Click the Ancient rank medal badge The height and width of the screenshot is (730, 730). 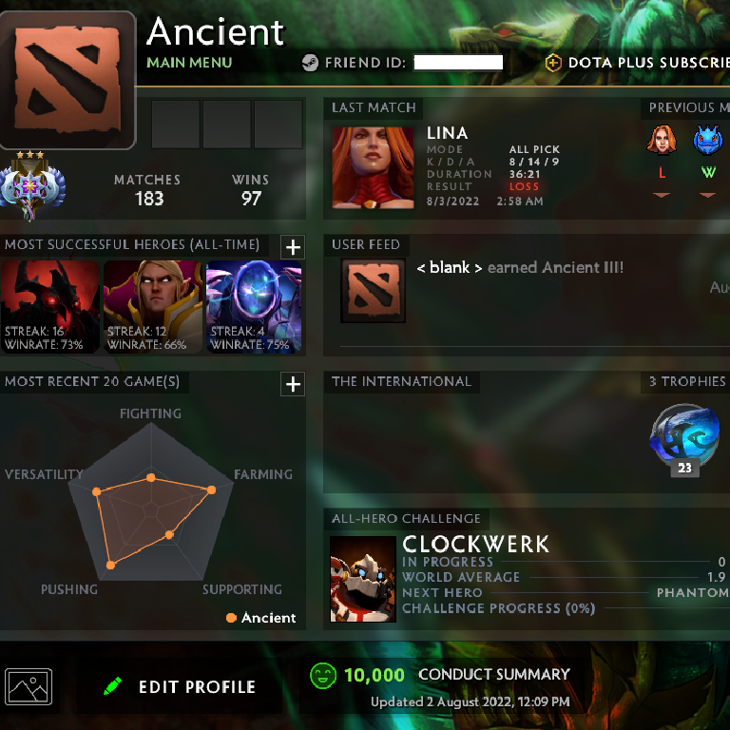pos(31,186)
